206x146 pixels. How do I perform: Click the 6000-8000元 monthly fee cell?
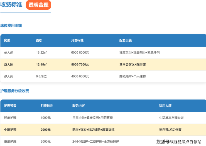pyautogui.click(x=80, y=52)
